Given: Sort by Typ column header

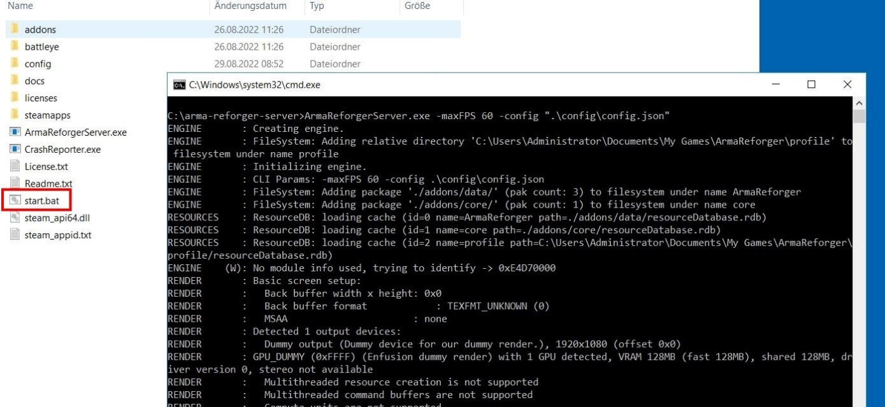Looking at the screenshot, I should [x=317, y=6].
